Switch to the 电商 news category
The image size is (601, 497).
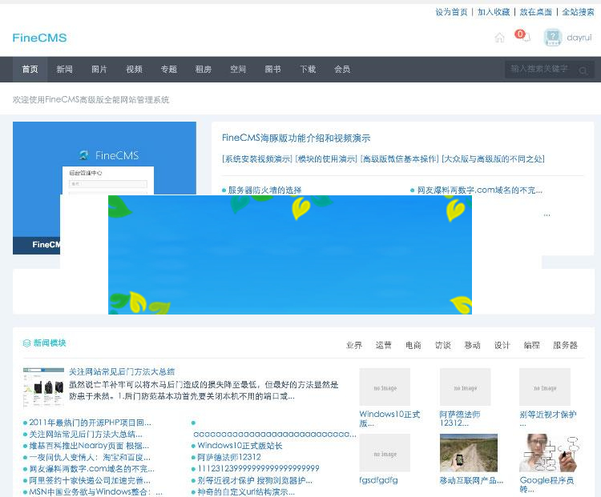coord(413,345)
